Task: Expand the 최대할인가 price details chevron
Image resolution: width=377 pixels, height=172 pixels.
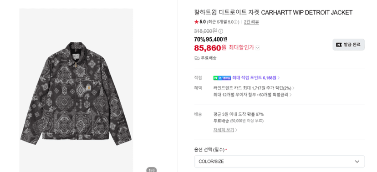Action: point(258,48)
